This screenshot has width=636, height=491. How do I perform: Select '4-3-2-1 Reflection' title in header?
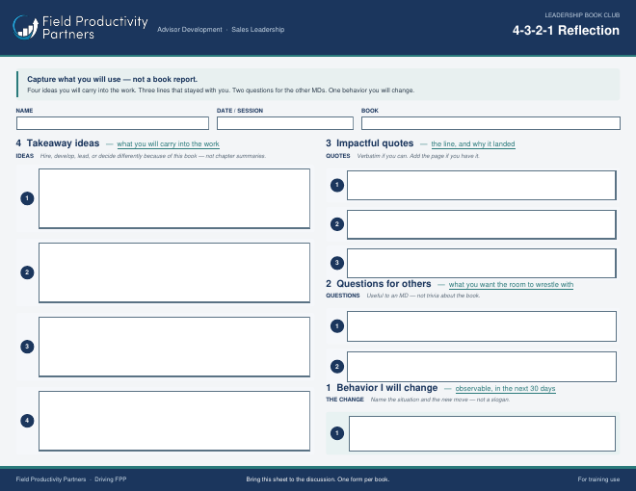566,31
